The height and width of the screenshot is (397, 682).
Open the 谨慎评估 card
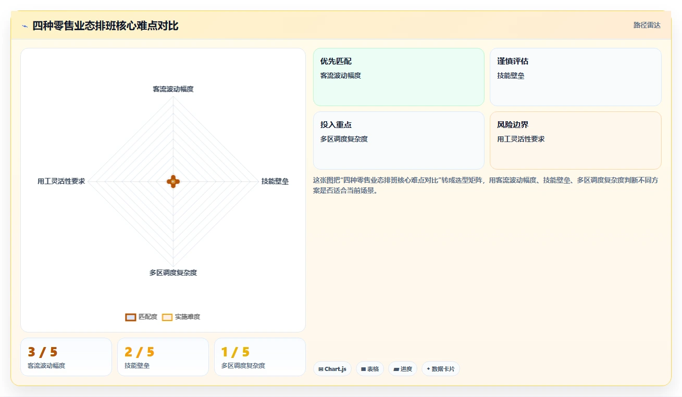tap(576, 77)
